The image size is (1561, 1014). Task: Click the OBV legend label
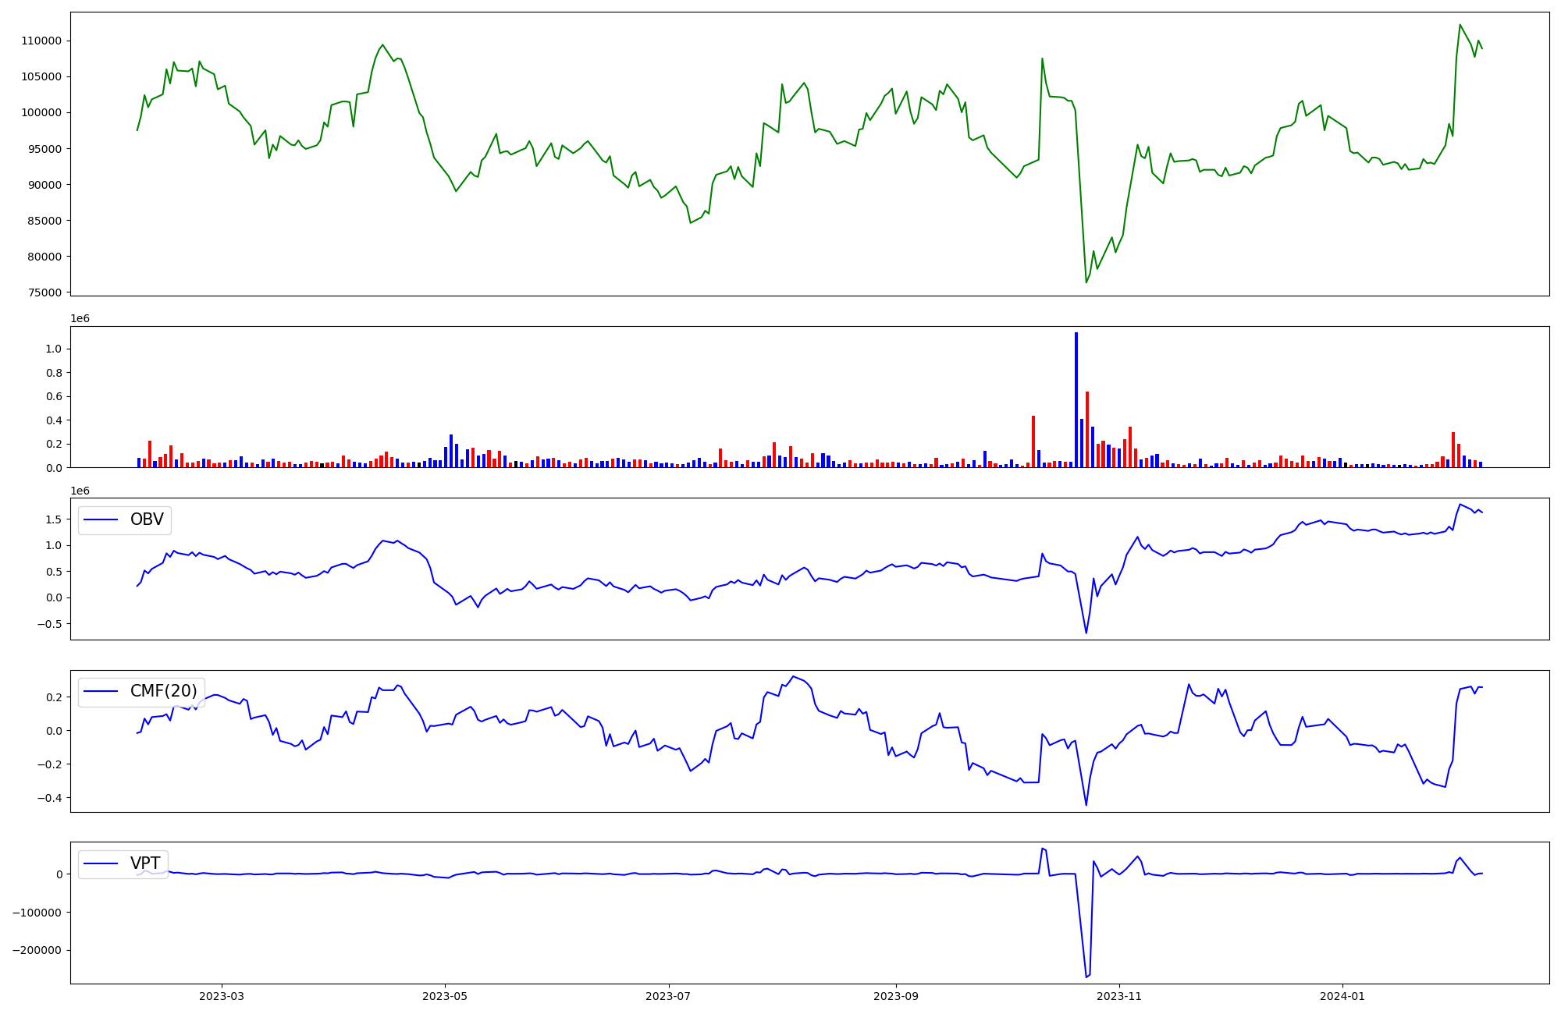pos(147,520)
